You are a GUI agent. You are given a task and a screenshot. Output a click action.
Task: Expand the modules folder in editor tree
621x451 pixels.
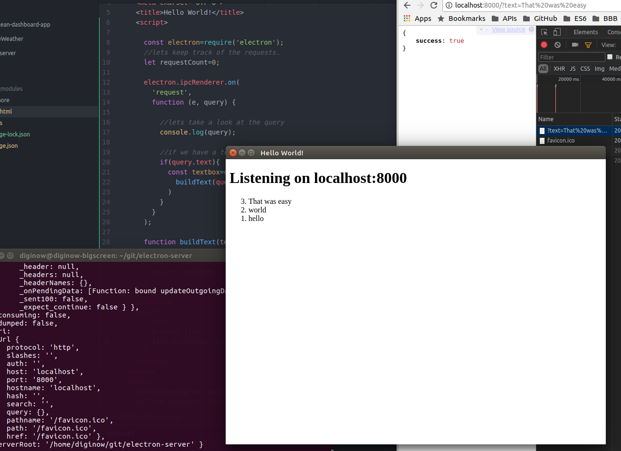(x=11, y=89)
